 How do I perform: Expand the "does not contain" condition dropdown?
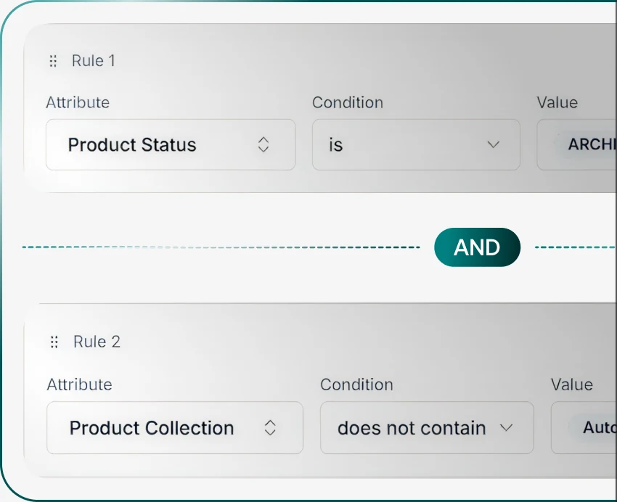(427, 428)
